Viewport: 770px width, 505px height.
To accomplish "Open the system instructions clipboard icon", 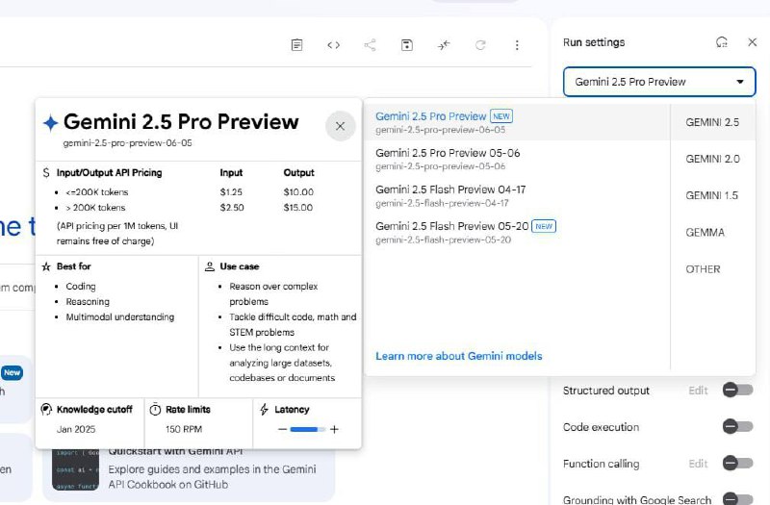I will (x=296, y=45).
